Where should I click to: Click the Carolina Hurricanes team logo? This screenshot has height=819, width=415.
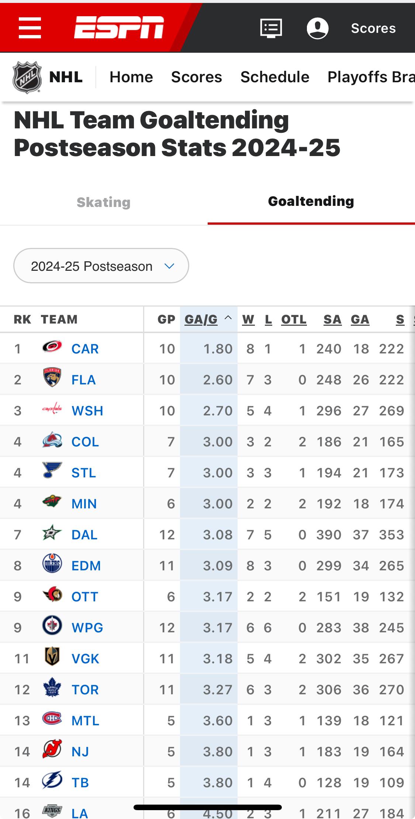52,347
